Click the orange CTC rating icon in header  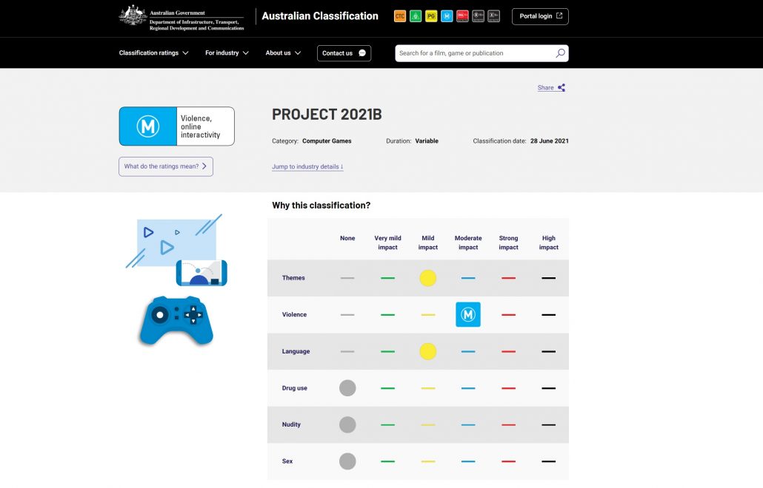[400, 16]
